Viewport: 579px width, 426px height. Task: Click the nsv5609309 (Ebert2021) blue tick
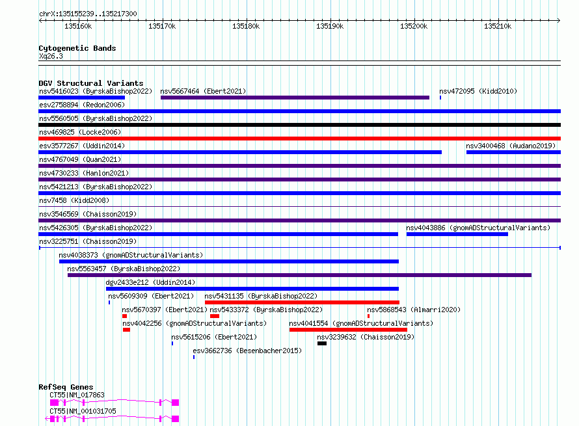point(109,302)
